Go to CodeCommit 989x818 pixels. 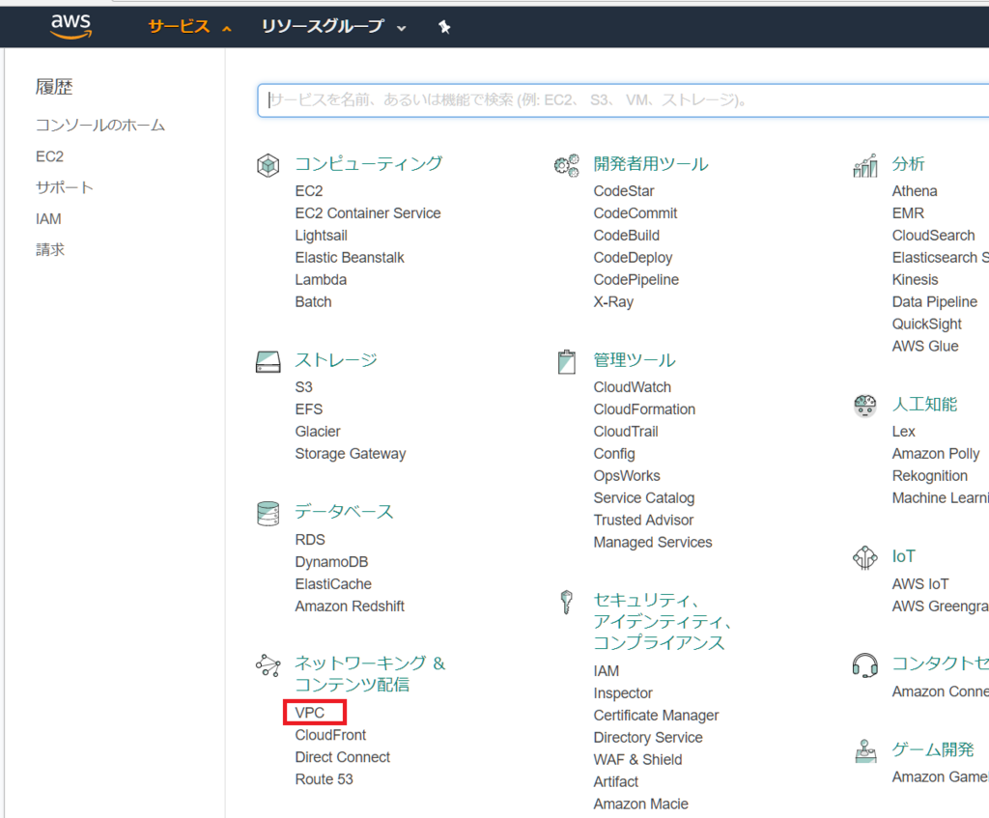point(636,213)
